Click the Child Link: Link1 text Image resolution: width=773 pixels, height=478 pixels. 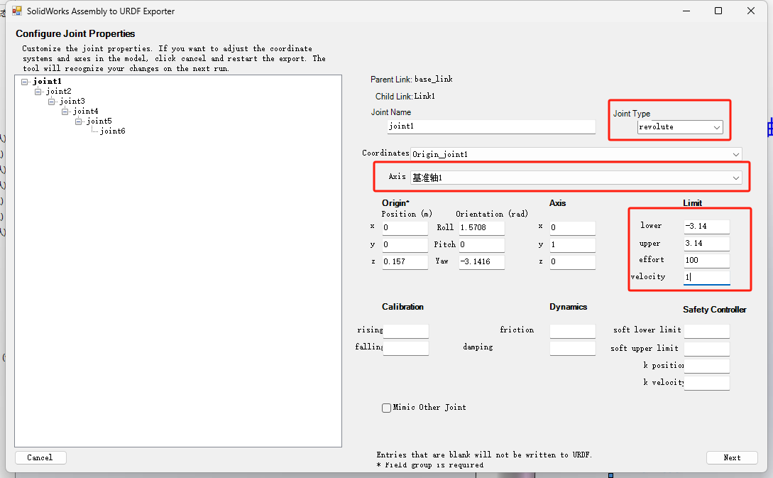point(405,96)
